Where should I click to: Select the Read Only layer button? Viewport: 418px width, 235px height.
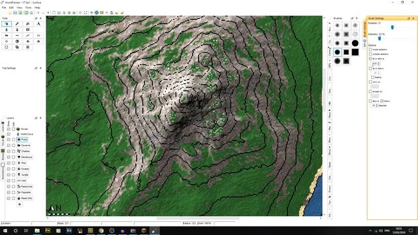coord(25,198)
